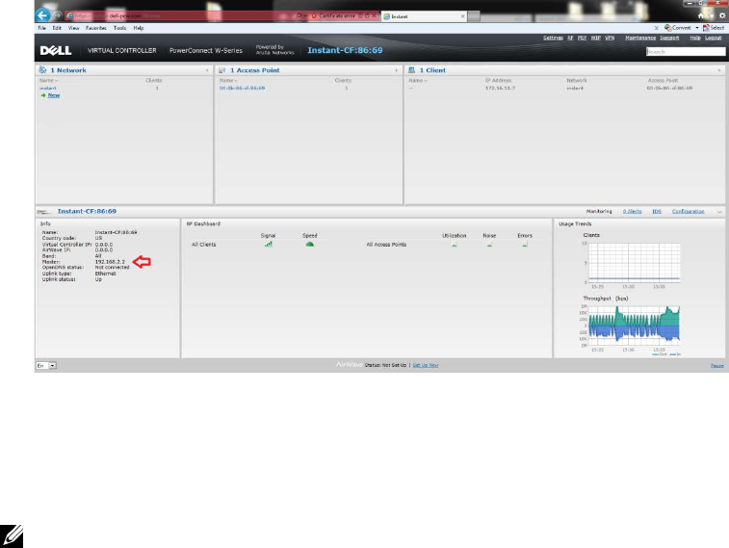Click the Utilization icon for All Access Points
Screen dimensions: 729x548
pos(455,244)
